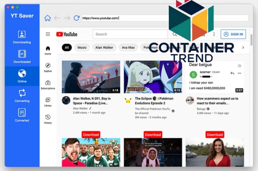Open the Downloaded videos section

[x=22, y=56]
